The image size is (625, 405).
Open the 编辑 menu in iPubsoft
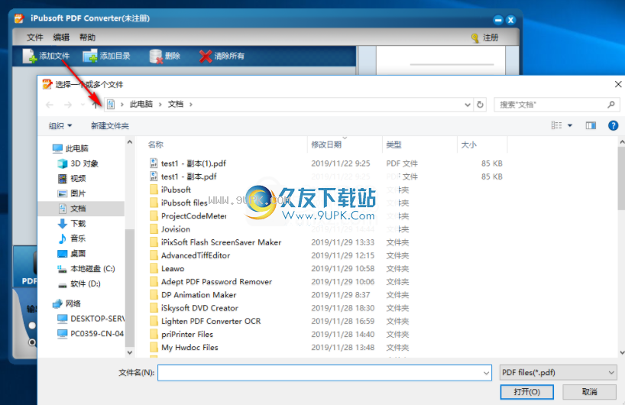tap(61, 37)
